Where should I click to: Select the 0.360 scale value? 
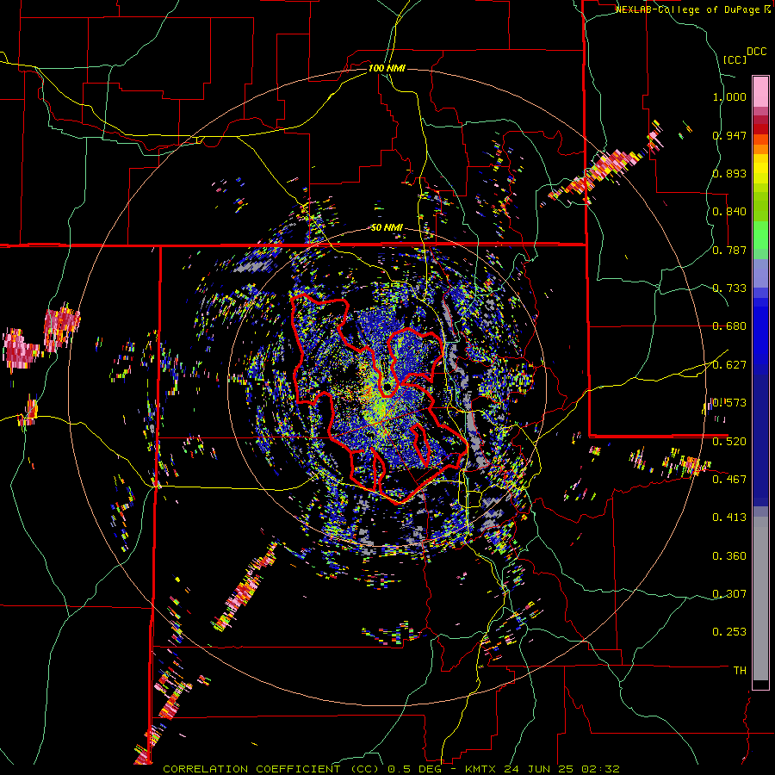click(729, 556)
